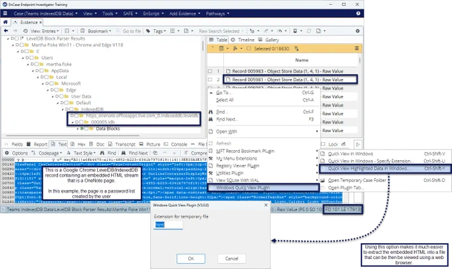Toggle the Selected 0/18630 checkbox

point(249,48)
